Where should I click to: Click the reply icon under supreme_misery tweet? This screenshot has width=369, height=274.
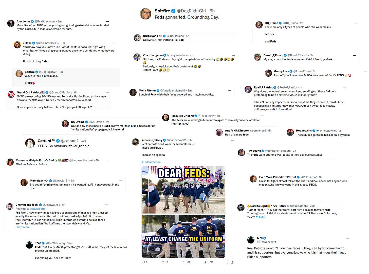(143, 262)
